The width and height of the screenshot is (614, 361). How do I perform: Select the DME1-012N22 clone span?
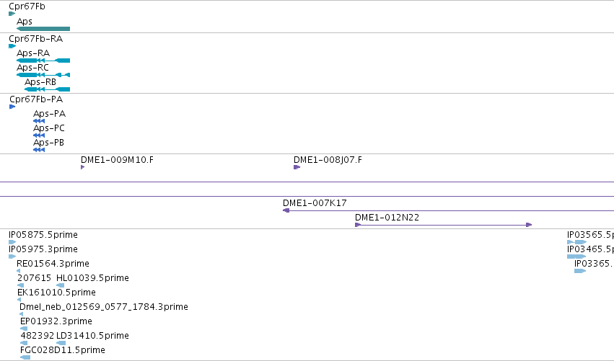click(x=443, y=225)
